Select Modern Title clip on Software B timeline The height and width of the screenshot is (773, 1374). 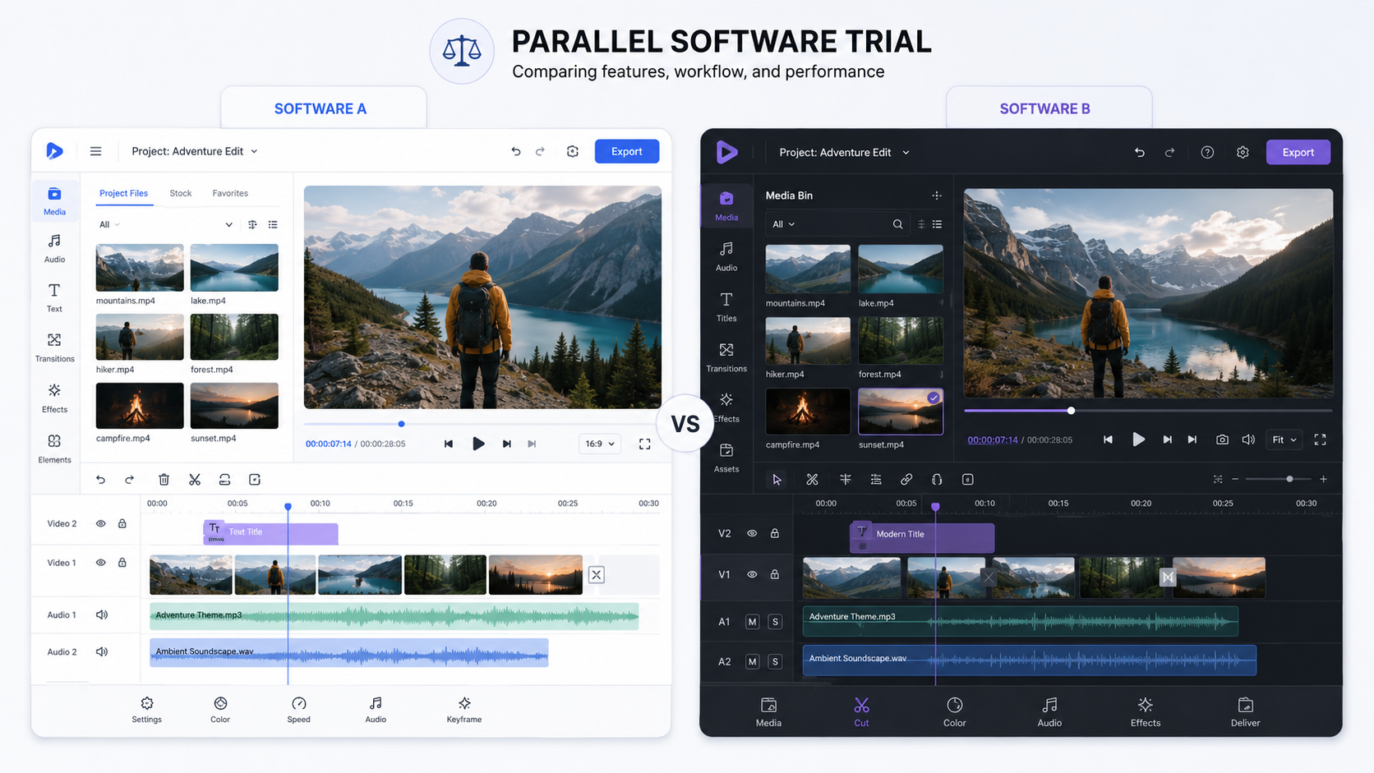922,538
